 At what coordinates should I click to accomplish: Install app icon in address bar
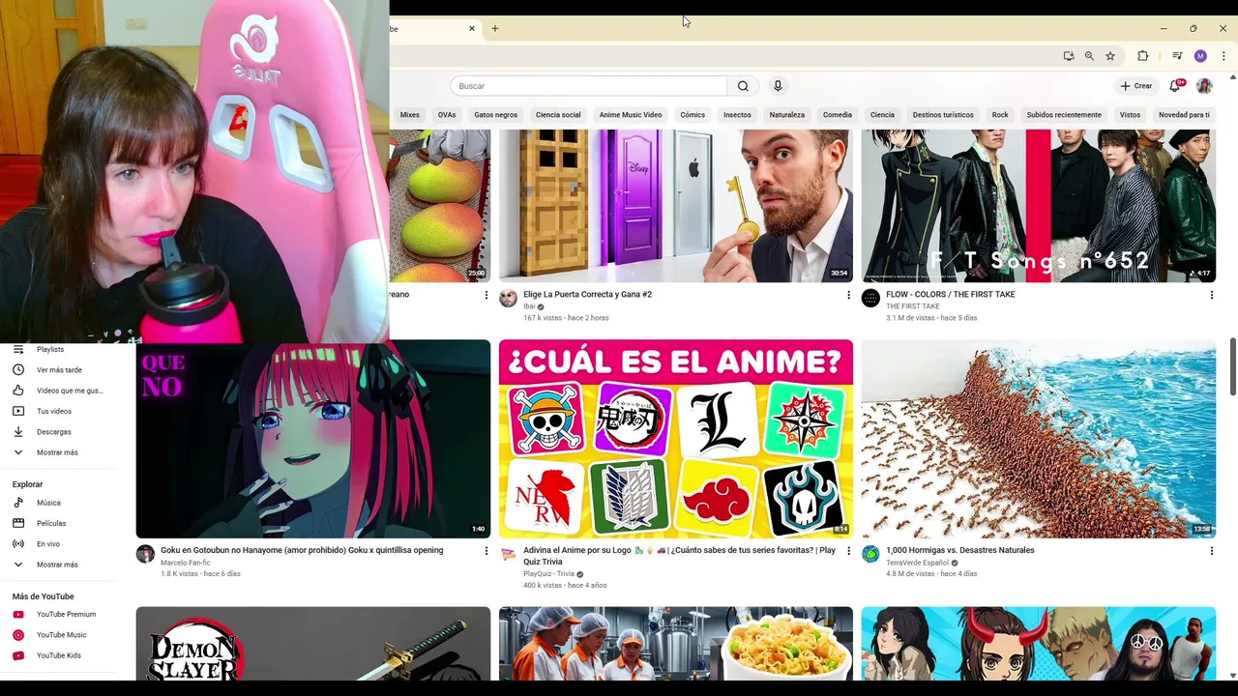(x=1069, y=56)
